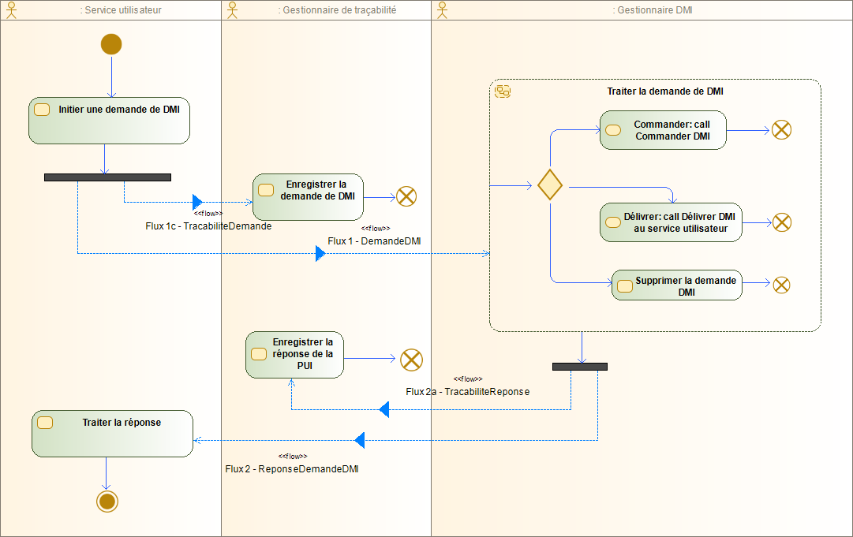Screen dimensions: 853x537
Task: Click the blue arrowhead on Flux 1c flow
Action: (196, 203)
